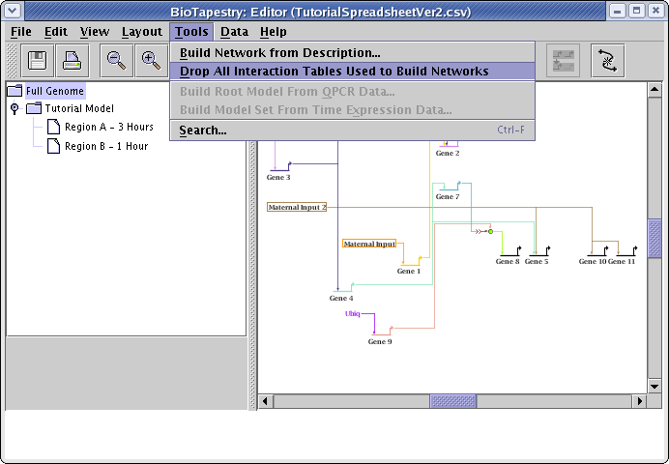The image size is (669, 464).
Task: Choose Search from the Tools menu
Action: 203,130
